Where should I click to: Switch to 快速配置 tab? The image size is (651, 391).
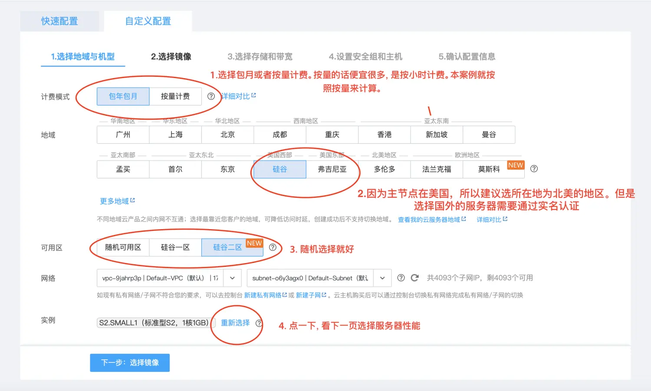pyautogui.click(x=59, y=21)
